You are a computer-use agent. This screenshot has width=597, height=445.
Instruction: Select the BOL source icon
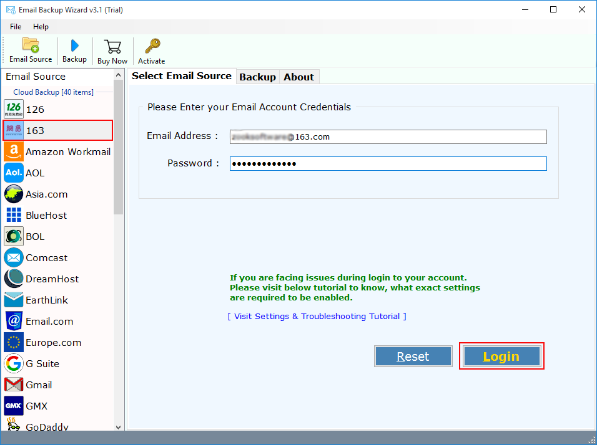point(14,236)
